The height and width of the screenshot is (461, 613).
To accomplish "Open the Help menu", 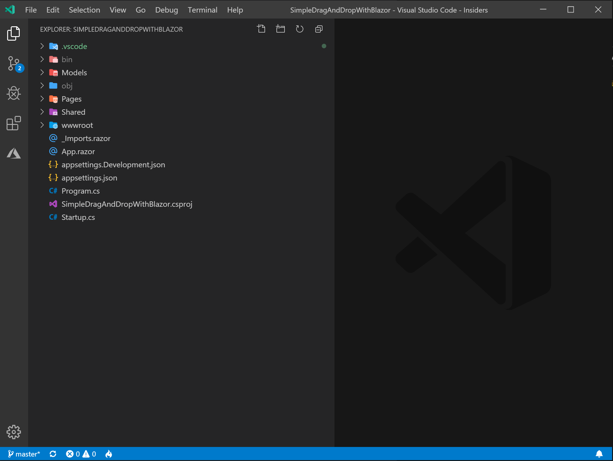I will (235, 10).
